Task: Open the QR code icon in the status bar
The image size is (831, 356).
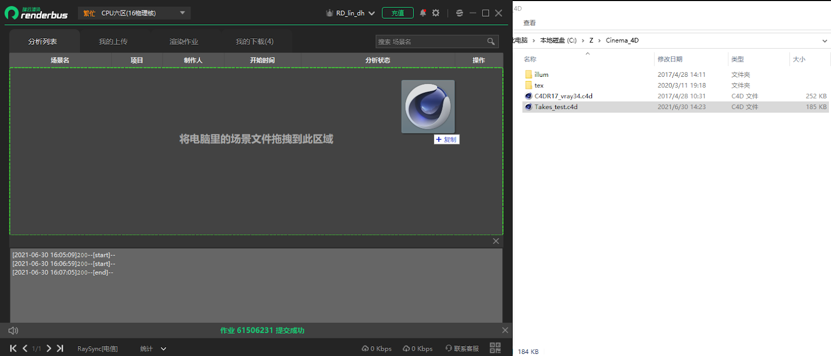Action: 495,348
